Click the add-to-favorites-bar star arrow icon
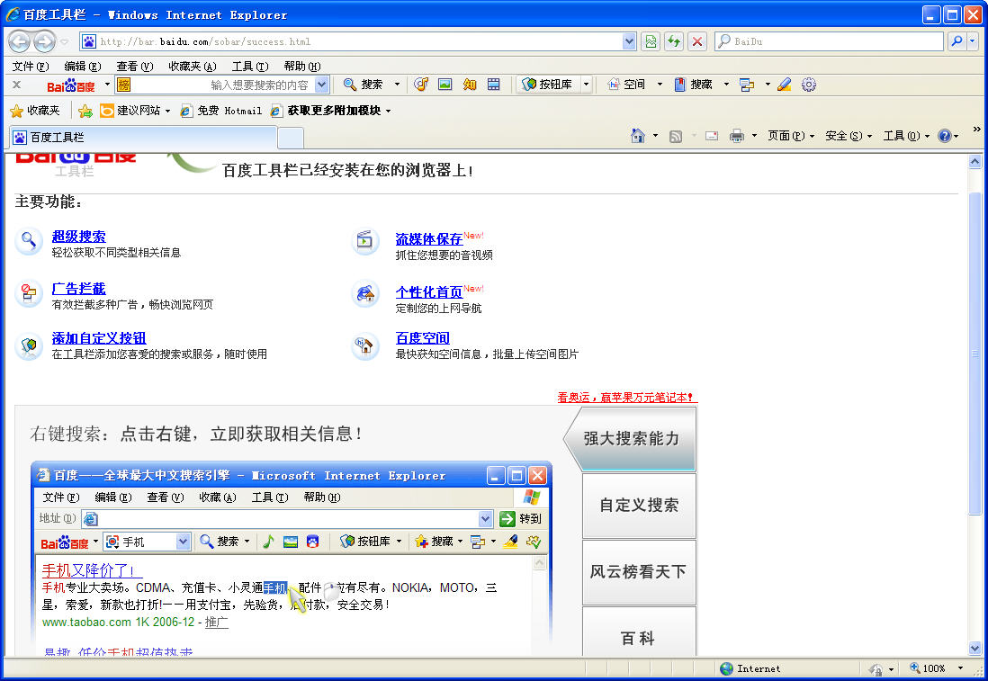Image resolution: width=988 pixels, height=681 pixels. 85,111
